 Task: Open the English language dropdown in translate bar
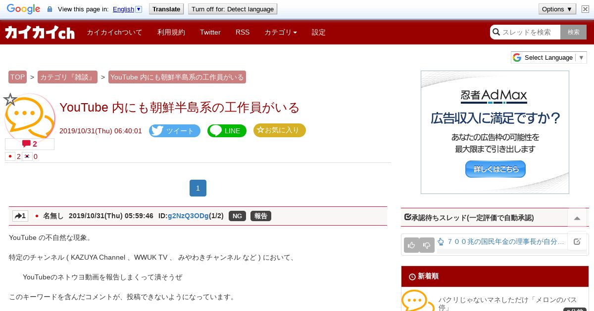[x=127, y=9]
